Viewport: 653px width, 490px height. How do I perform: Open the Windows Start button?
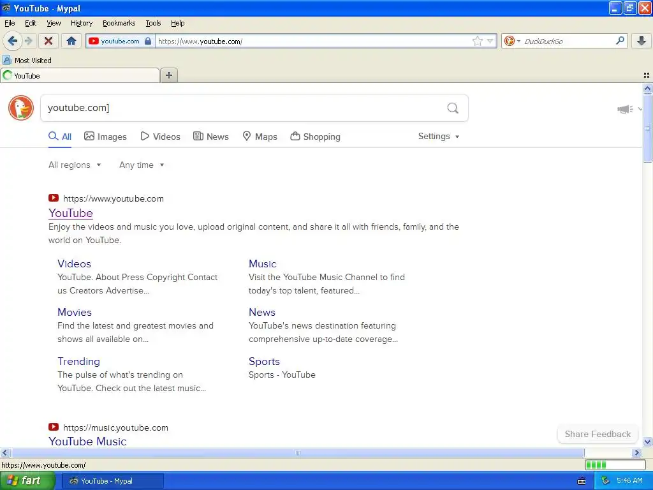tap(27, 480)
